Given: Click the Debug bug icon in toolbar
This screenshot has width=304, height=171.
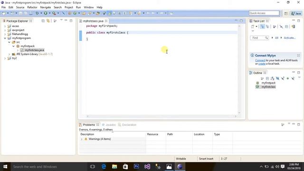Looking at the screenshot, I should pos(37,13).
